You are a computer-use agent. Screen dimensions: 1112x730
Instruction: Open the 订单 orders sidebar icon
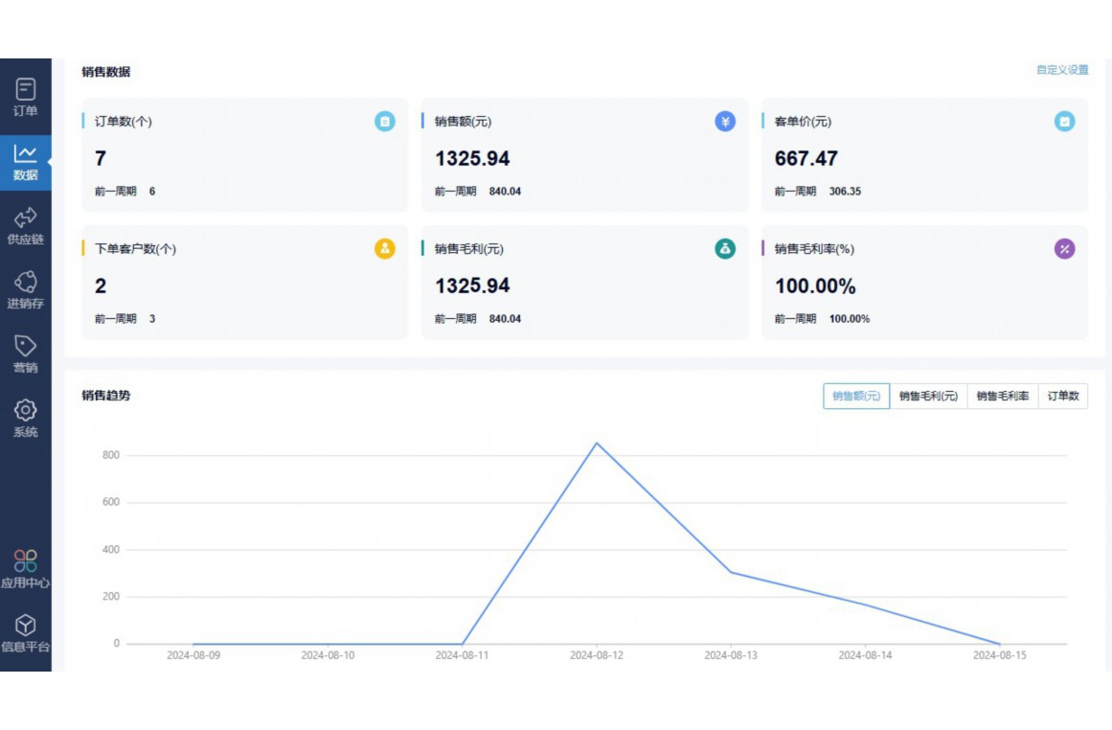[26, 91]
